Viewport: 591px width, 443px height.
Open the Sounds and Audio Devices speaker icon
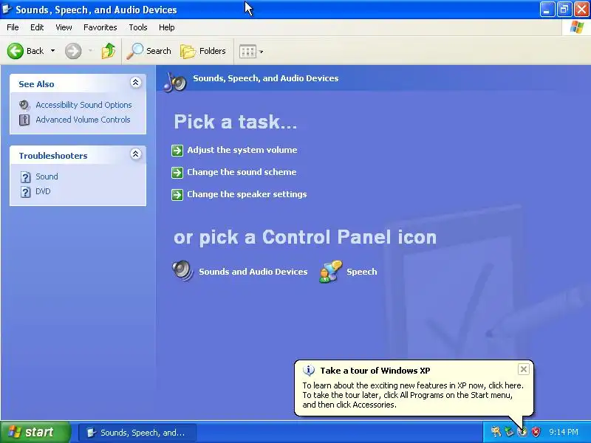[182, 271]
